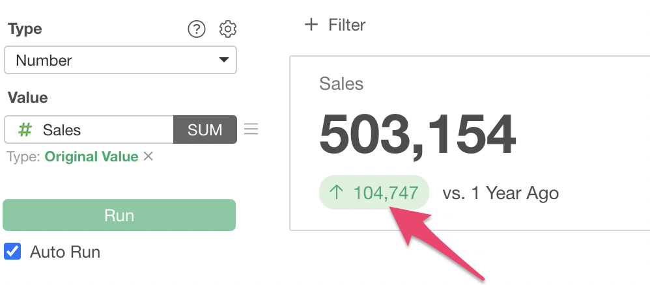The width and height of the screenshot is (650, 285).
Task: Click the three-line menu beside SUM
Action: 251,129
